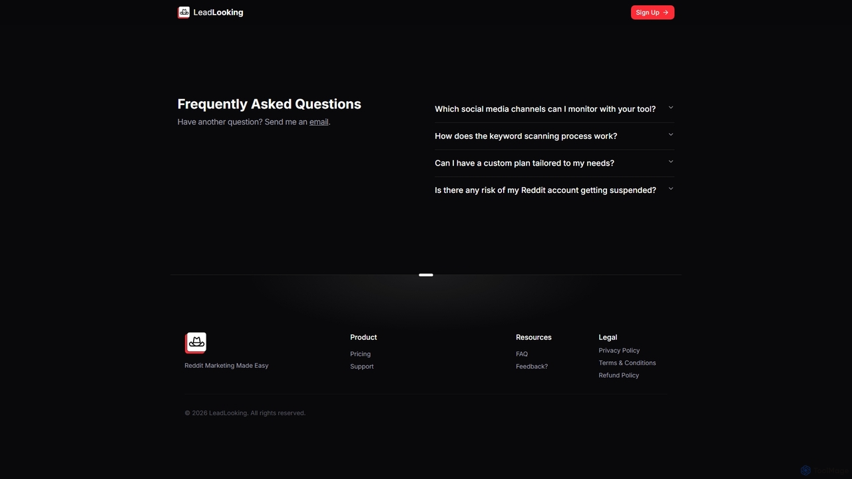The height and width of the screenshot is (479, 852).
Task: Click chevron beside social media channels question
Action: coord(671,108)
